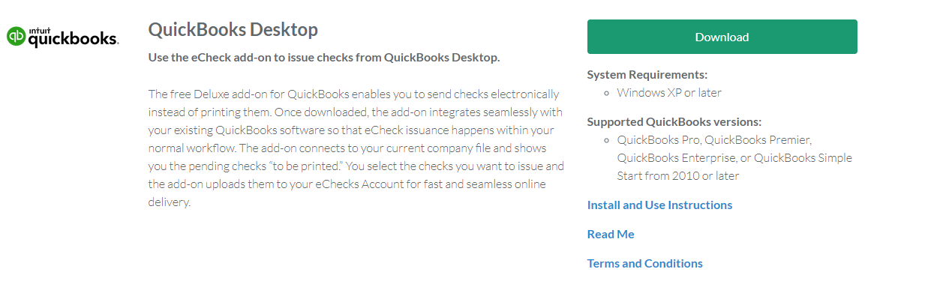Click the small intuit text above the logo
940x299 pixels.
[37, 30]
